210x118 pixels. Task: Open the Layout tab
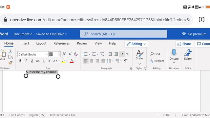point(41,43)
